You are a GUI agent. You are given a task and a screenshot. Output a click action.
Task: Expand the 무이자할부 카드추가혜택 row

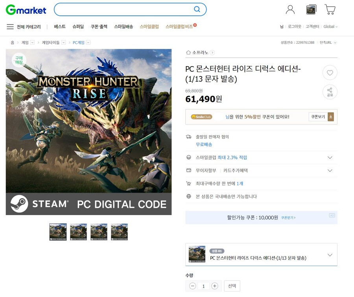(x=330, y=171)
